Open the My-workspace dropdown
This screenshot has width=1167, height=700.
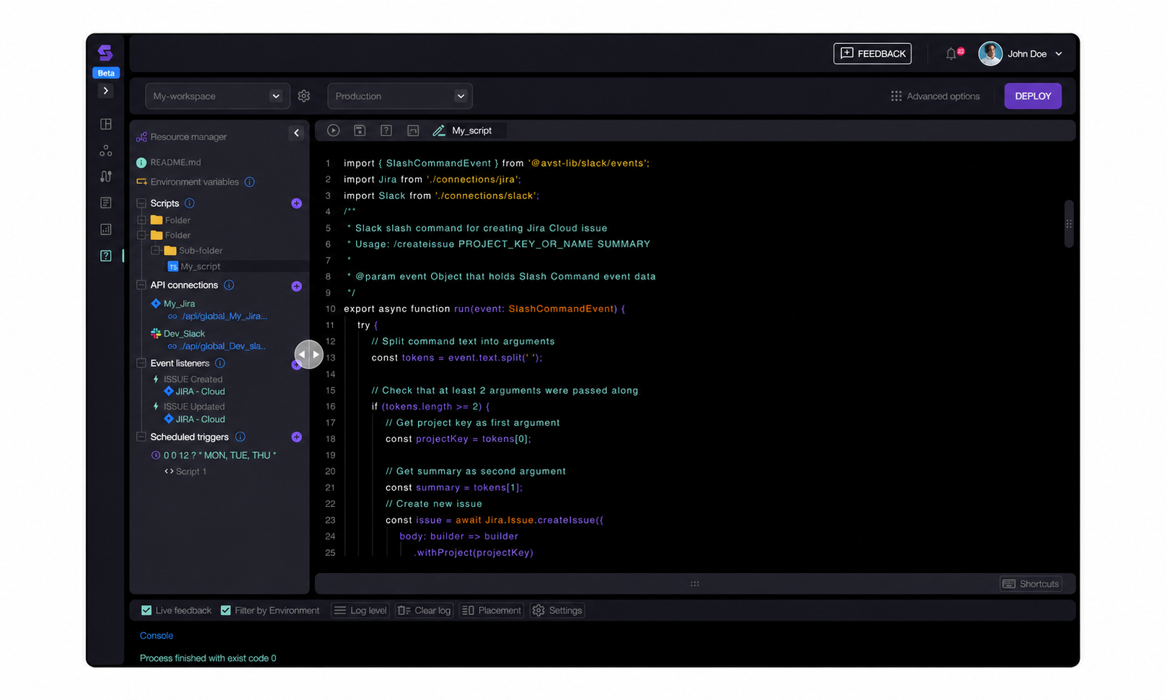click(x=217, y=96)
